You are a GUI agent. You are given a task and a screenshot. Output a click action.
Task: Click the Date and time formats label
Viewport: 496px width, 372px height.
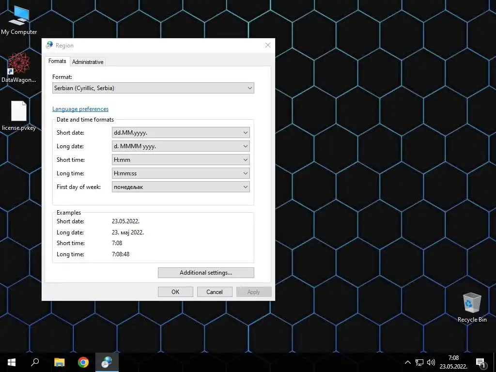click(x=85, y=120)
